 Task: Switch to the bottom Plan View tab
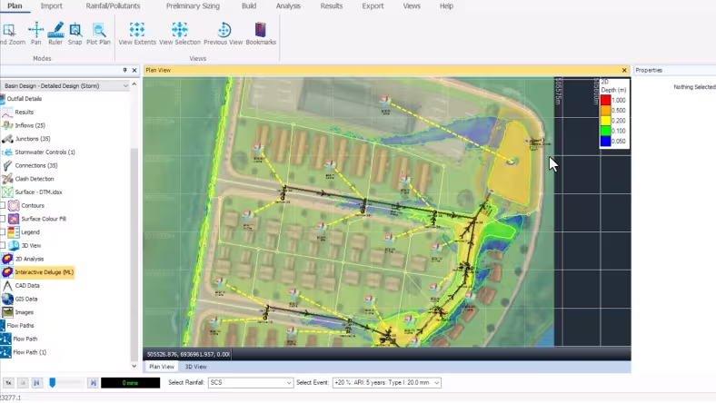point(162,367)
